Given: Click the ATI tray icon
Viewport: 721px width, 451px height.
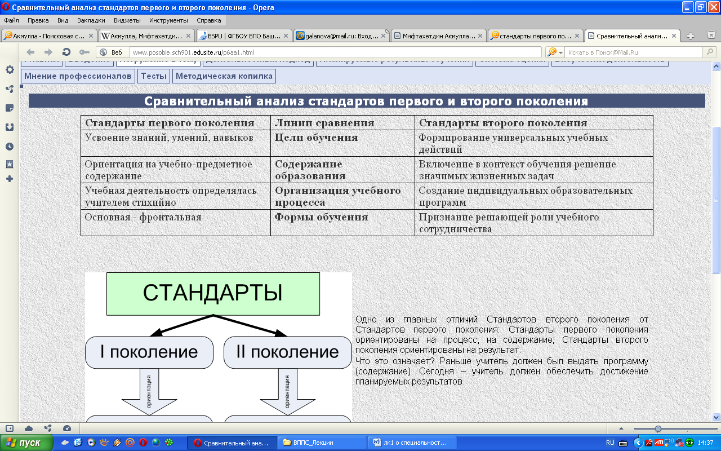Looking at the screenshot, I should 658,443.
